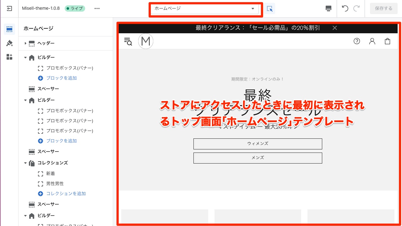Open the shopping bag cart icon
The image size is (402, 226).
point(388,41)
